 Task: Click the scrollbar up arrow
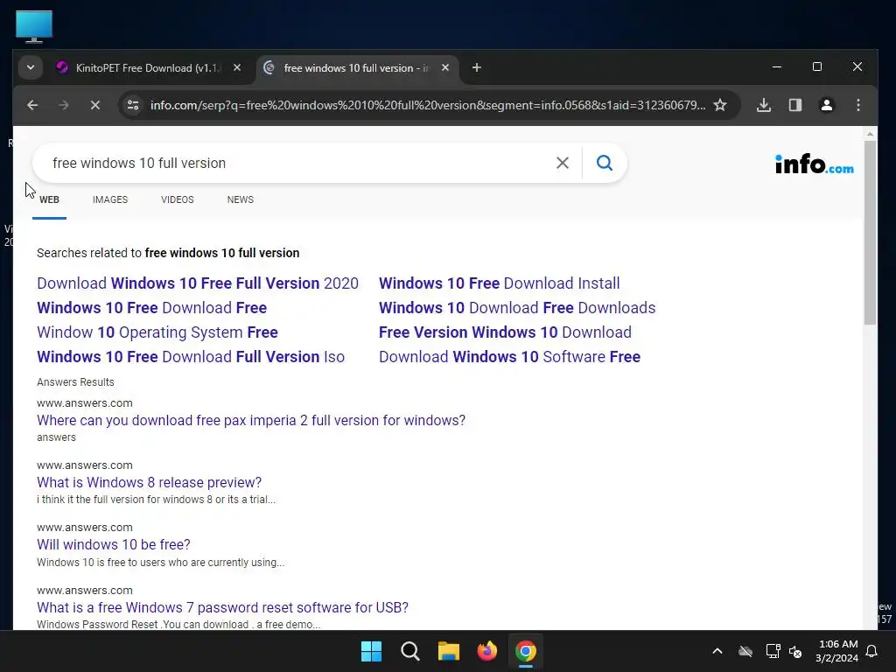tap(870, 134)
